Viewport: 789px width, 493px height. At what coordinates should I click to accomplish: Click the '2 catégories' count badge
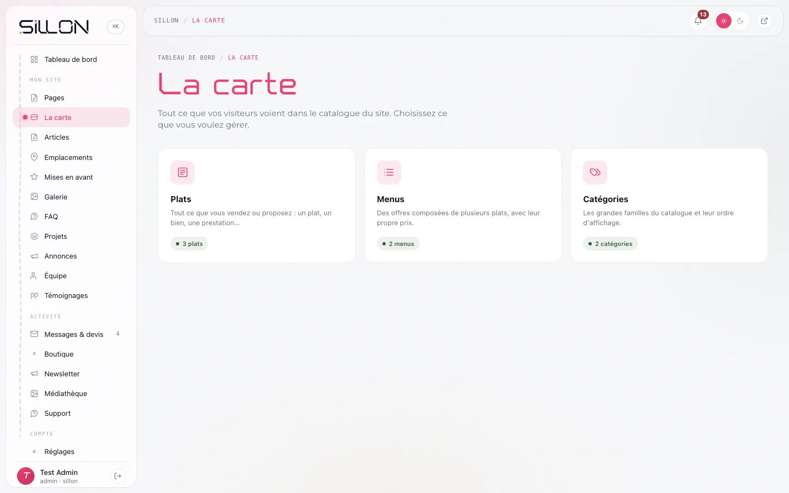coord(610,244)
